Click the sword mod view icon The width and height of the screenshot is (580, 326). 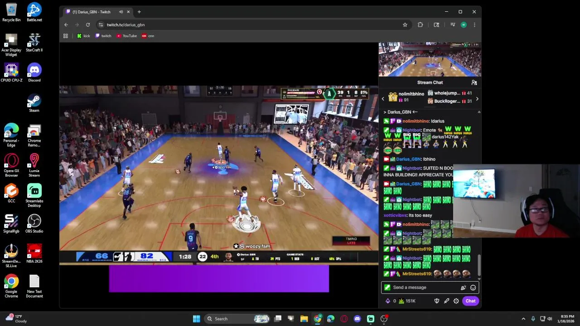[447, 301]
